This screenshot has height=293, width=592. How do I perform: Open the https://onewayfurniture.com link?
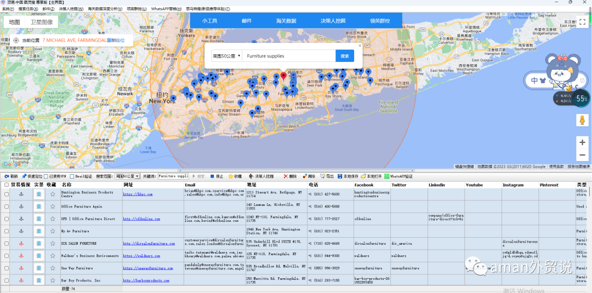148,268
